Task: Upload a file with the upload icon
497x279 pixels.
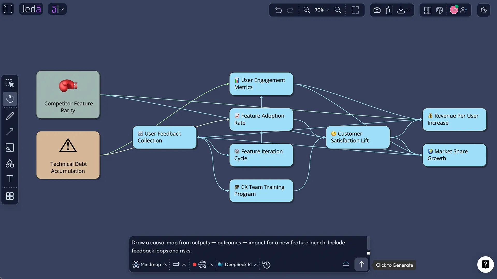Action: click(389, 10)
